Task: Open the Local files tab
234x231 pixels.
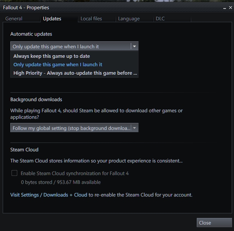Action: (x=91, y=19)
